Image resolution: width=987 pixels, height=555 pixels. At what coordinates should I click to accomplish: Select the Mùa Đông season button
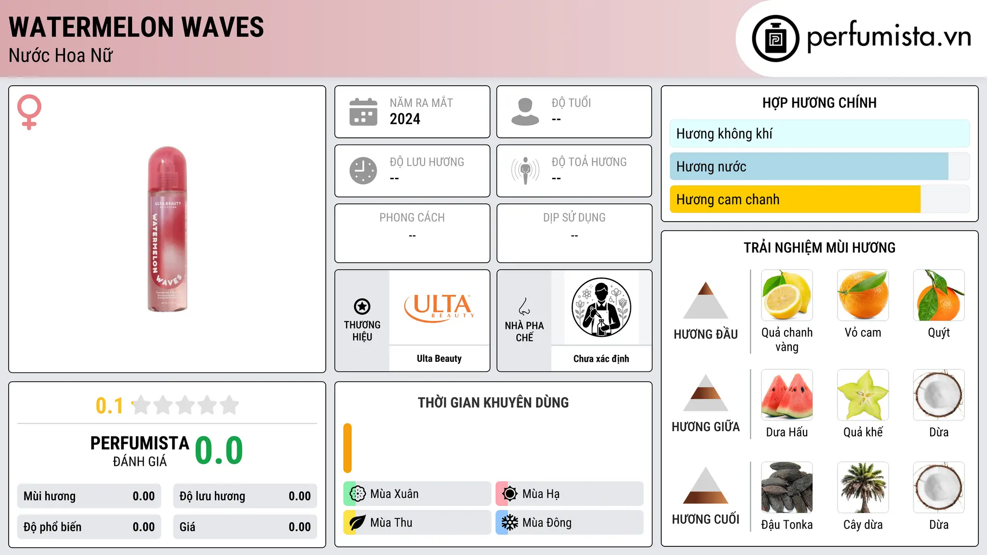pyautogui.click(x=569, y=523)
